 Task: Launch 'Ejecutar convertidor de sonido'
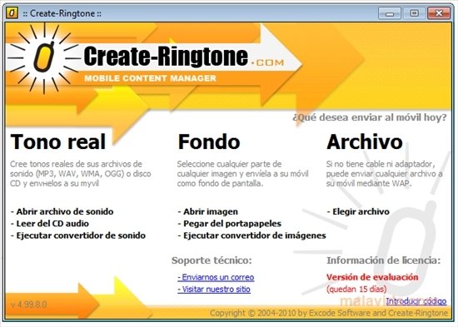[x=78, y=235]
